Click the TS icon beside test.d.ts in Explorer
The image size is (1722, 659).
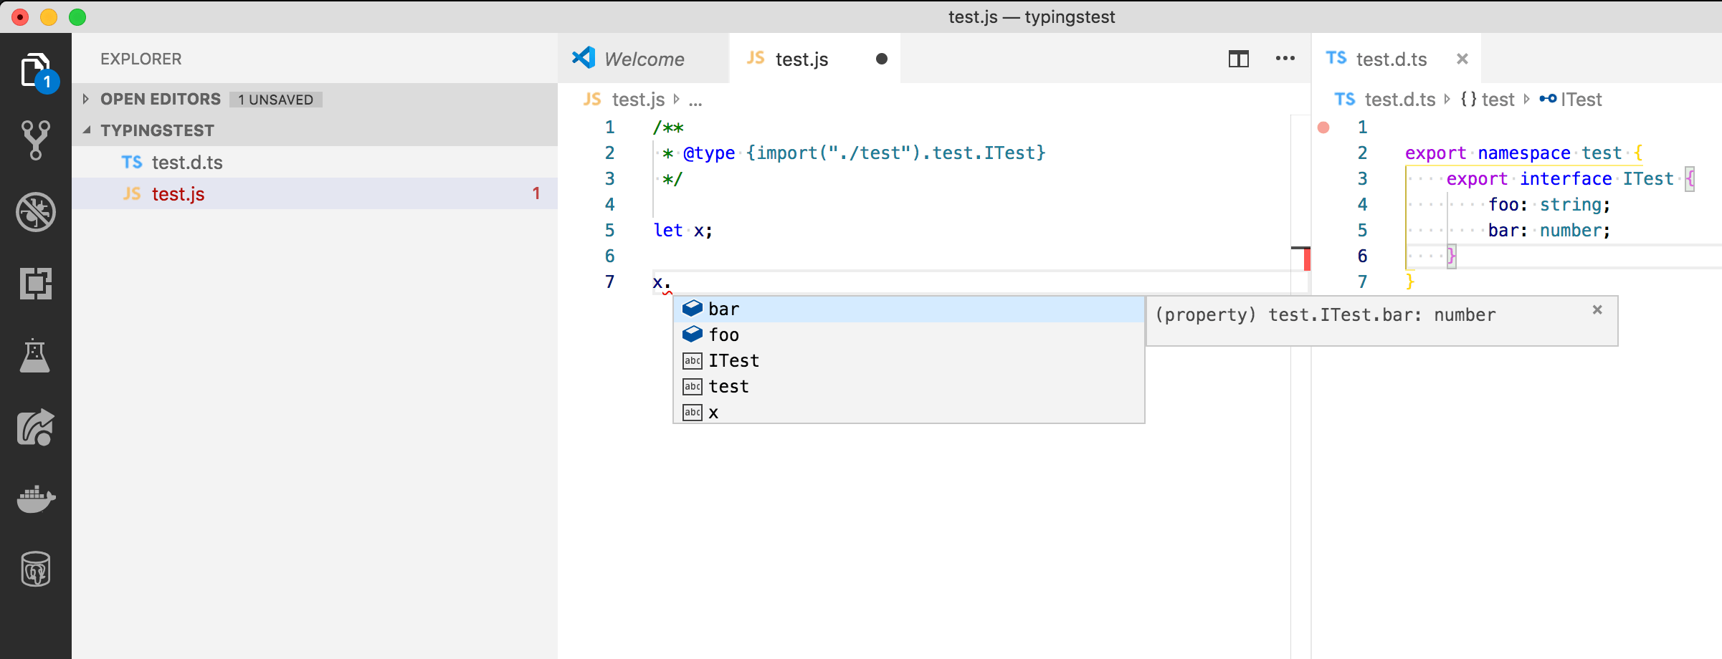click(x=132, y=163)
